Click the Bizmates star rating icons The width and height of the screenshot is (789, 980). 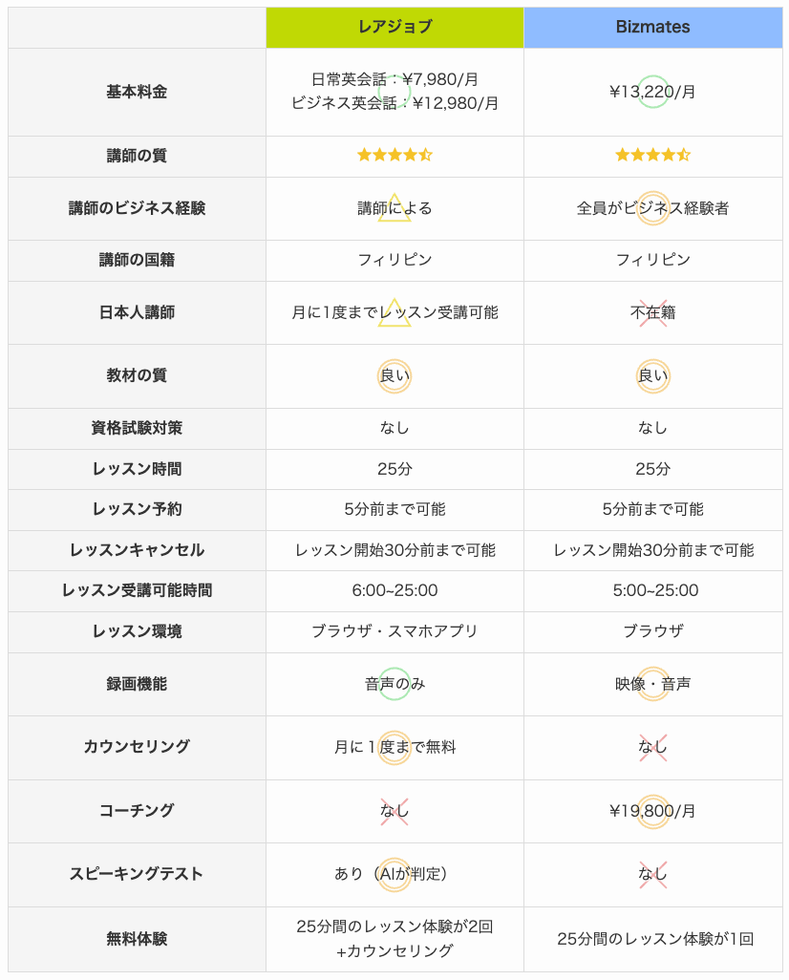(652, 155)
